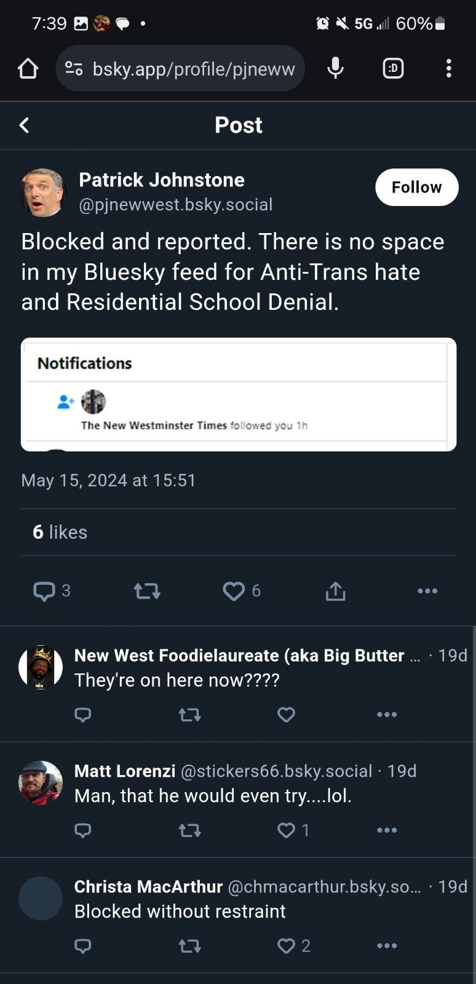Open the browser's overflow menu
This screenshot has height=984, width=476.
click(x=448, y=68)
